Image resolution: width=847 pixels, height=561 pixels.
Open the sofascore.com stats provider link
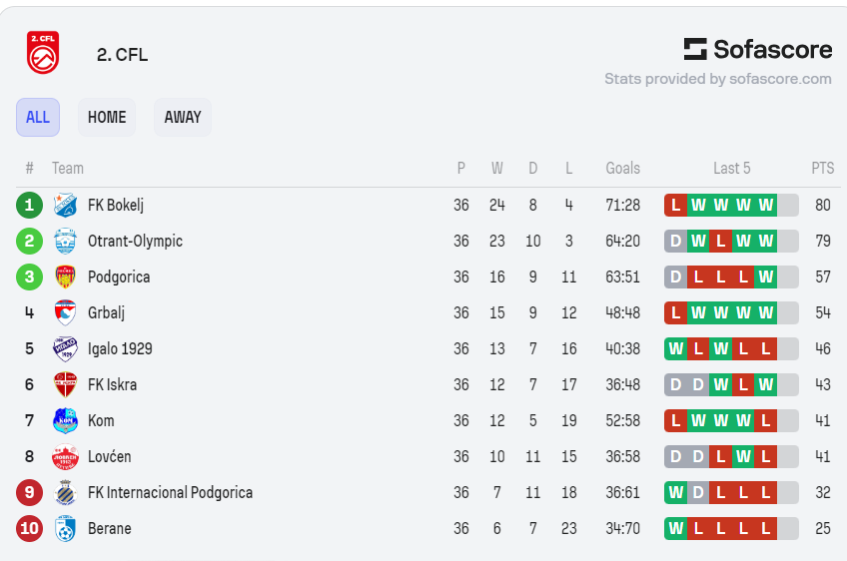[718, 79]
